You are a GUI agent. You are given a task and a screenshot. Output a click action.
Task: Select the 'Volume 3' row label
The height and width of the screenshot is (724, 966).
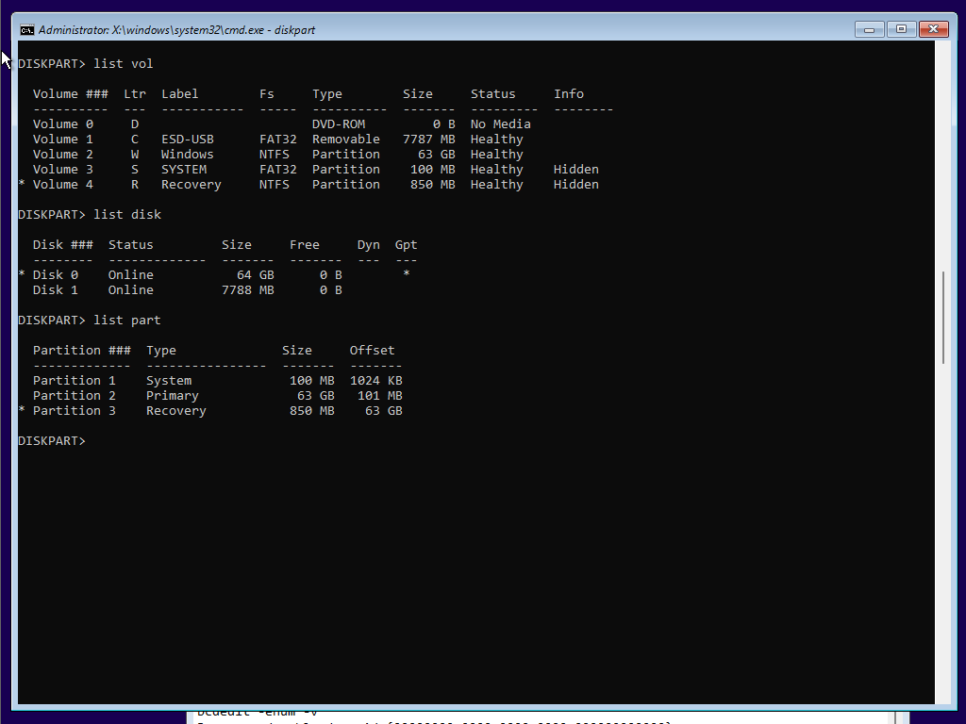point(63,170)
